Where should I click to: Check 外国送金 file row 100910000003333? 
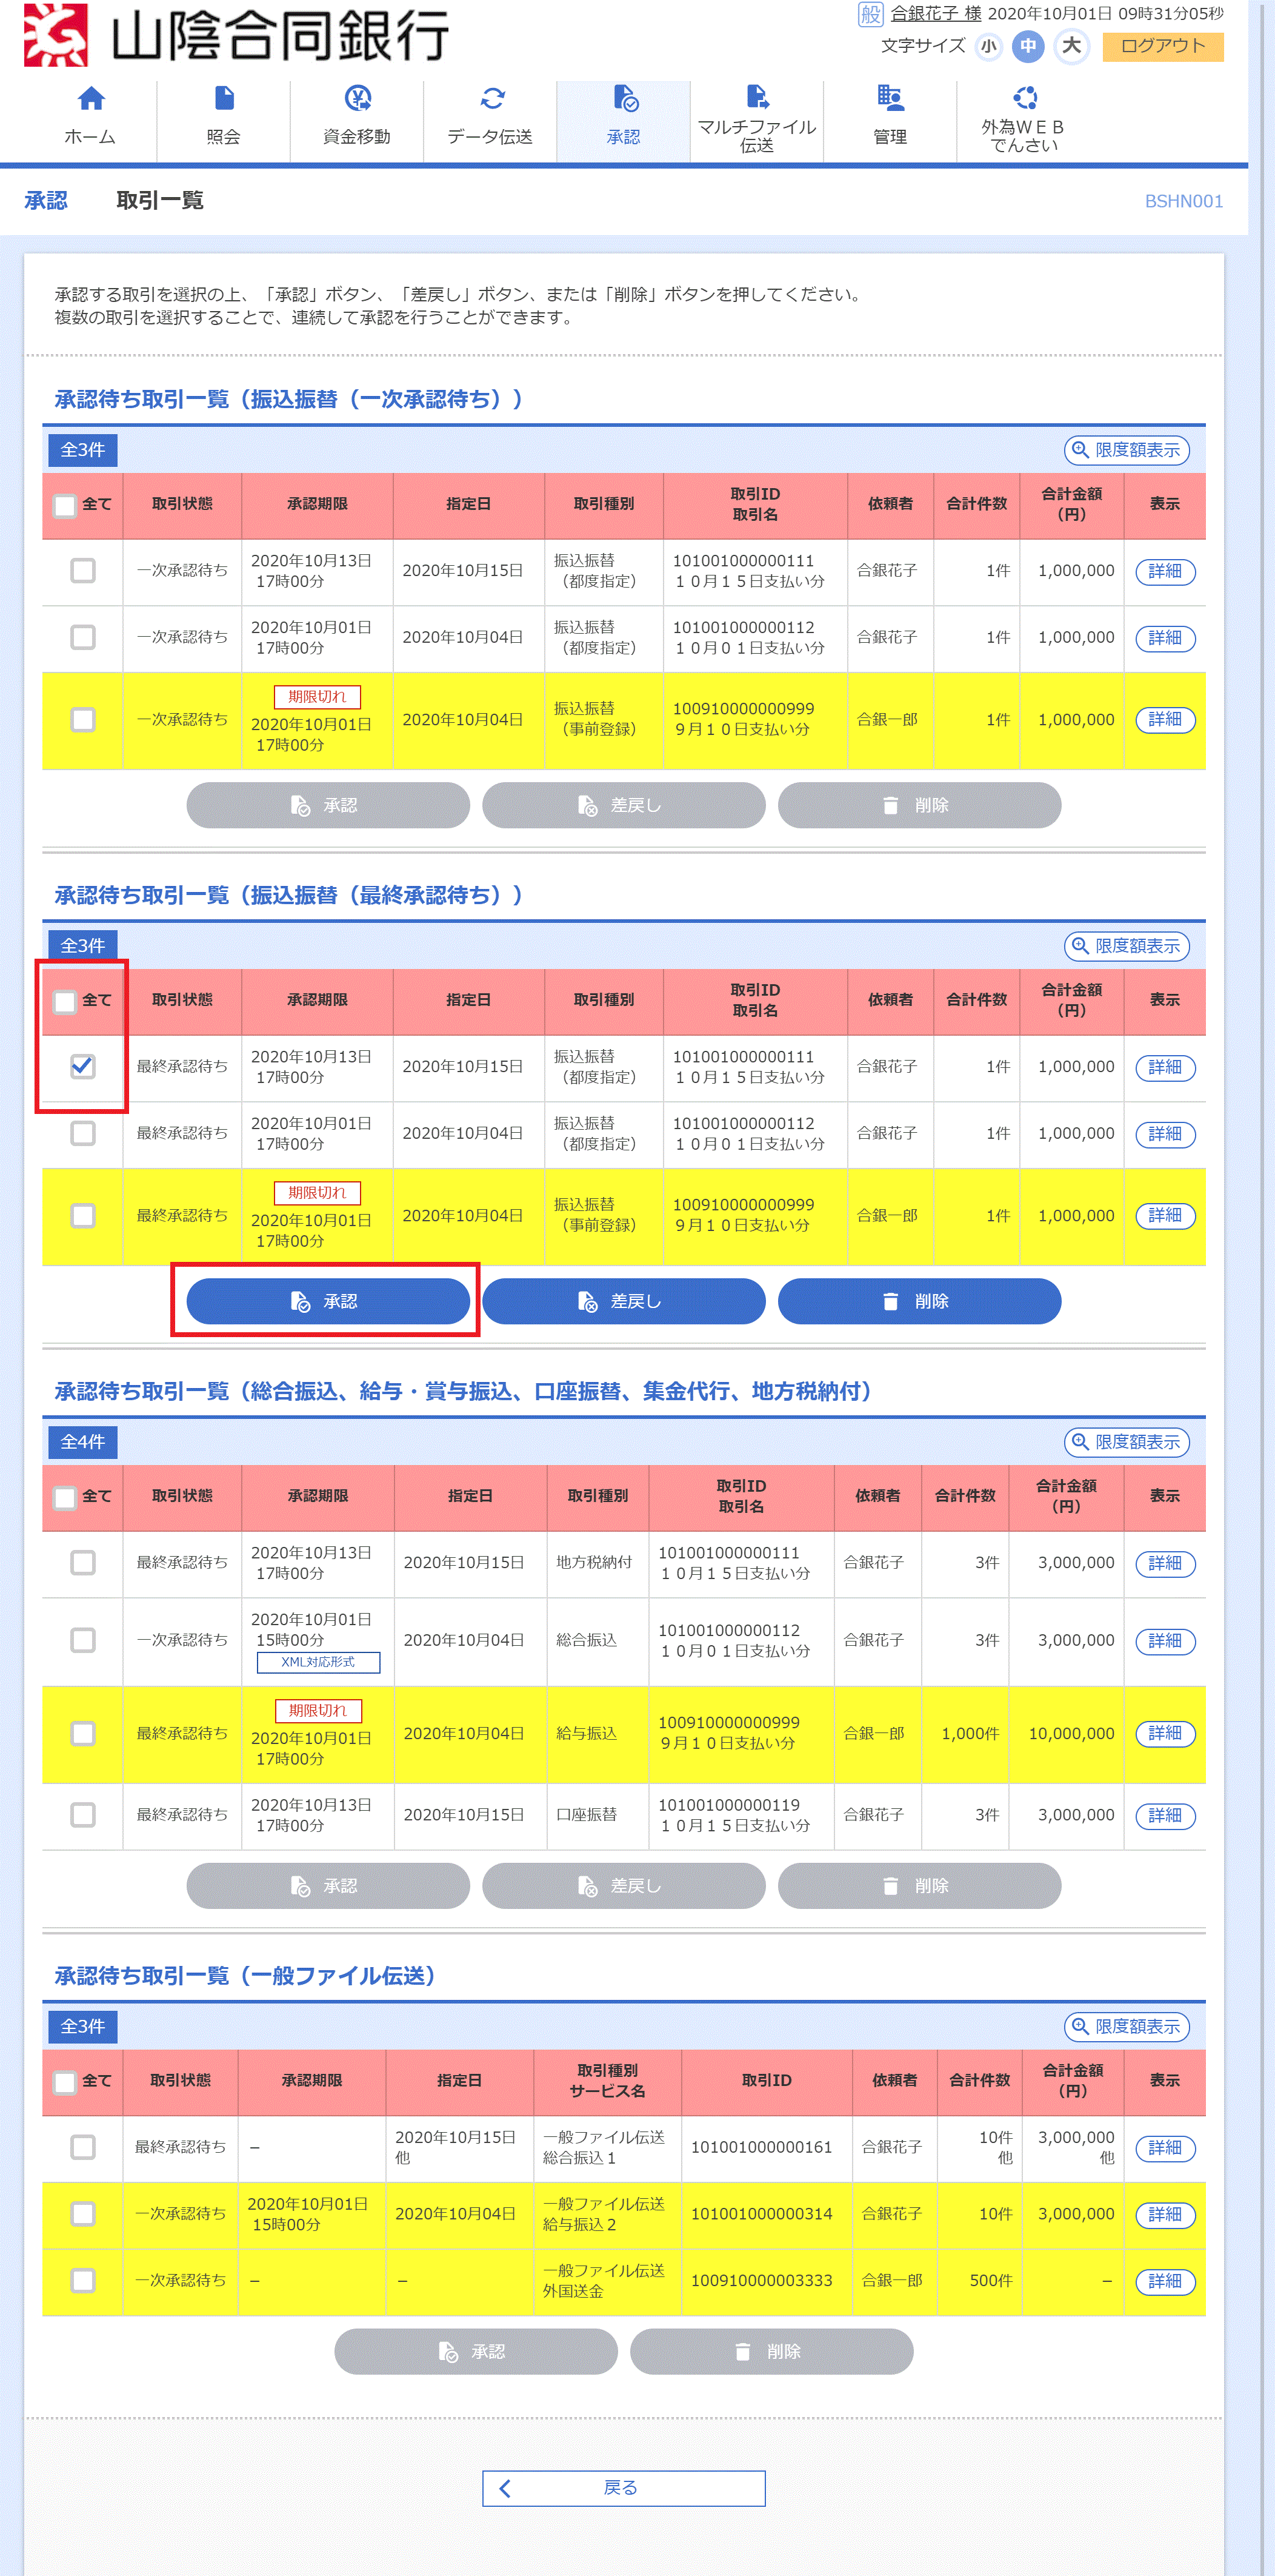[83, 2281]
